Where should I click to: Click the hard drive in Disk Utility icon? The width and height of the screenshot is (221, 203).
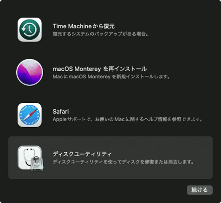pos(37,164)
